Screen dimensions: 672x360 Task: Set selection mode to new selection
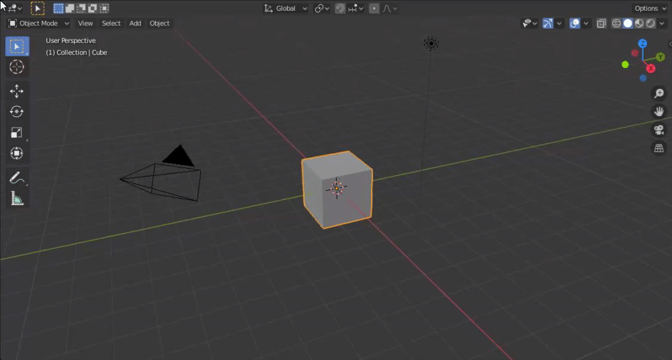[58, 8]
